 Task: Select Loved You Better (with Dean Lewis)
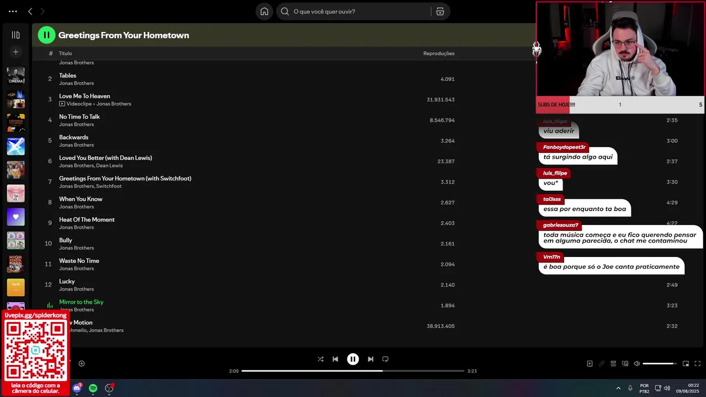pos(105,158)
